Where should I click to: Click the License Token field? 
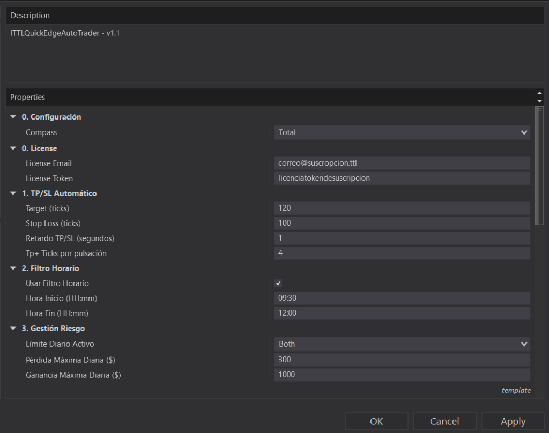pyautogui.click(x=402, y=178)
